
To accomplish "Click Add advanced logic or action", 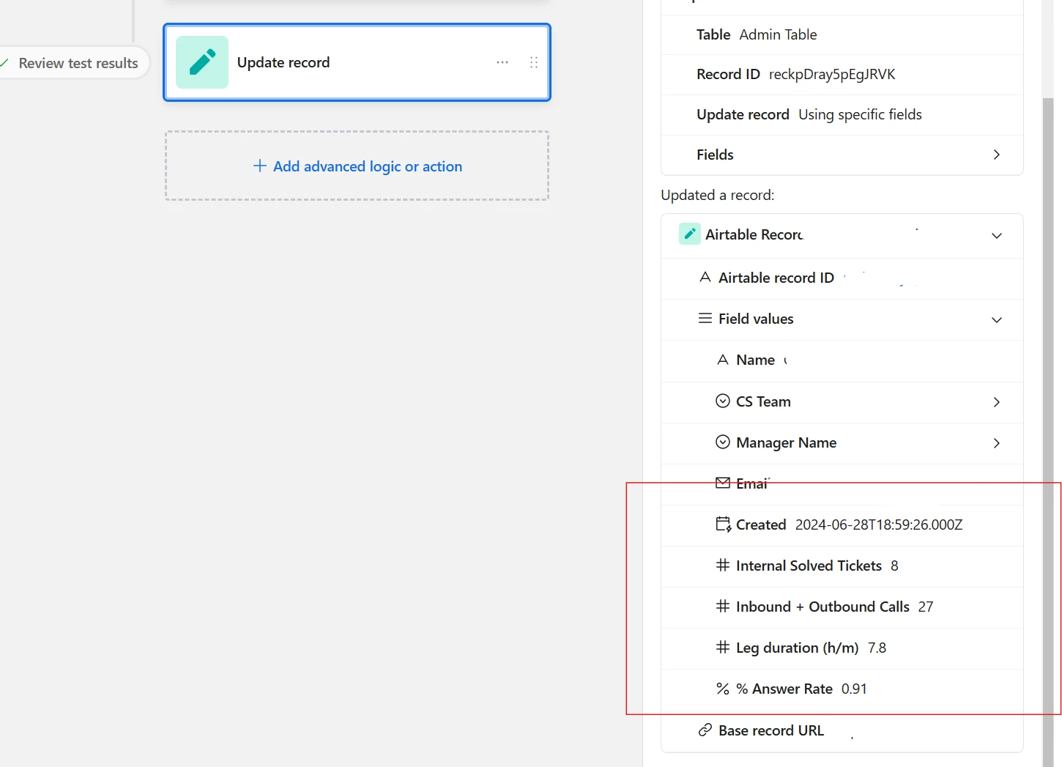I will click(357, 166).
